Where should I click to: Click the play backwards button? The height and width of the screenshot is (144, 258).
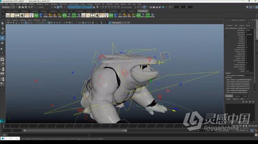click(243, 126)
